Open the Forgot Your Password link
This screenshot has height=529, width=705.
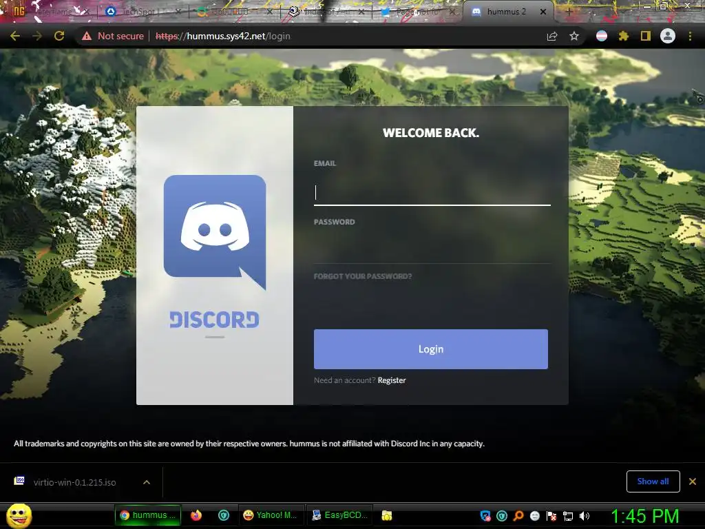point(363,276)
